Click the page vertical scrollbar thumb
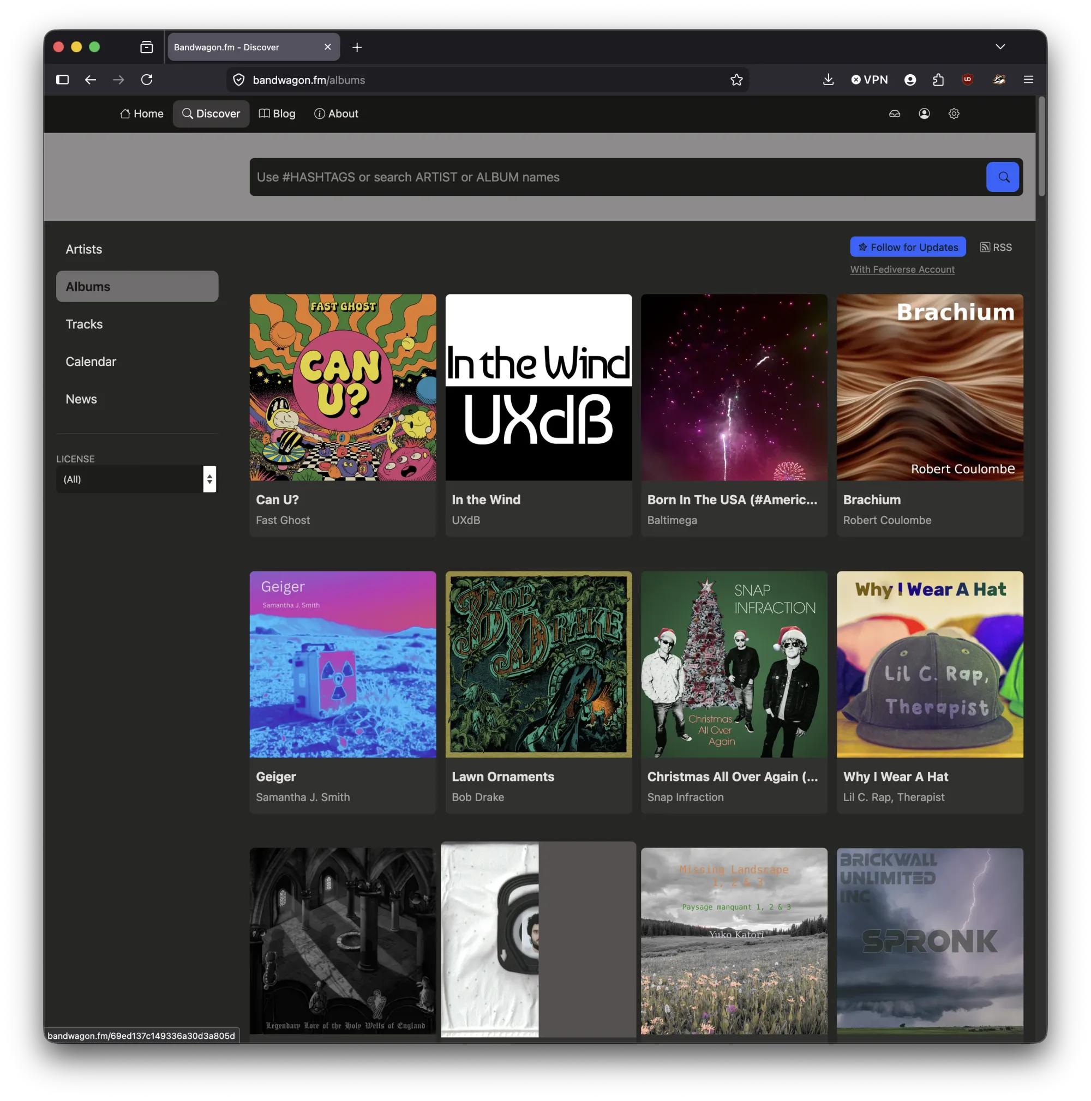Screen dimensions: 1091x1101 (1041, 147)
